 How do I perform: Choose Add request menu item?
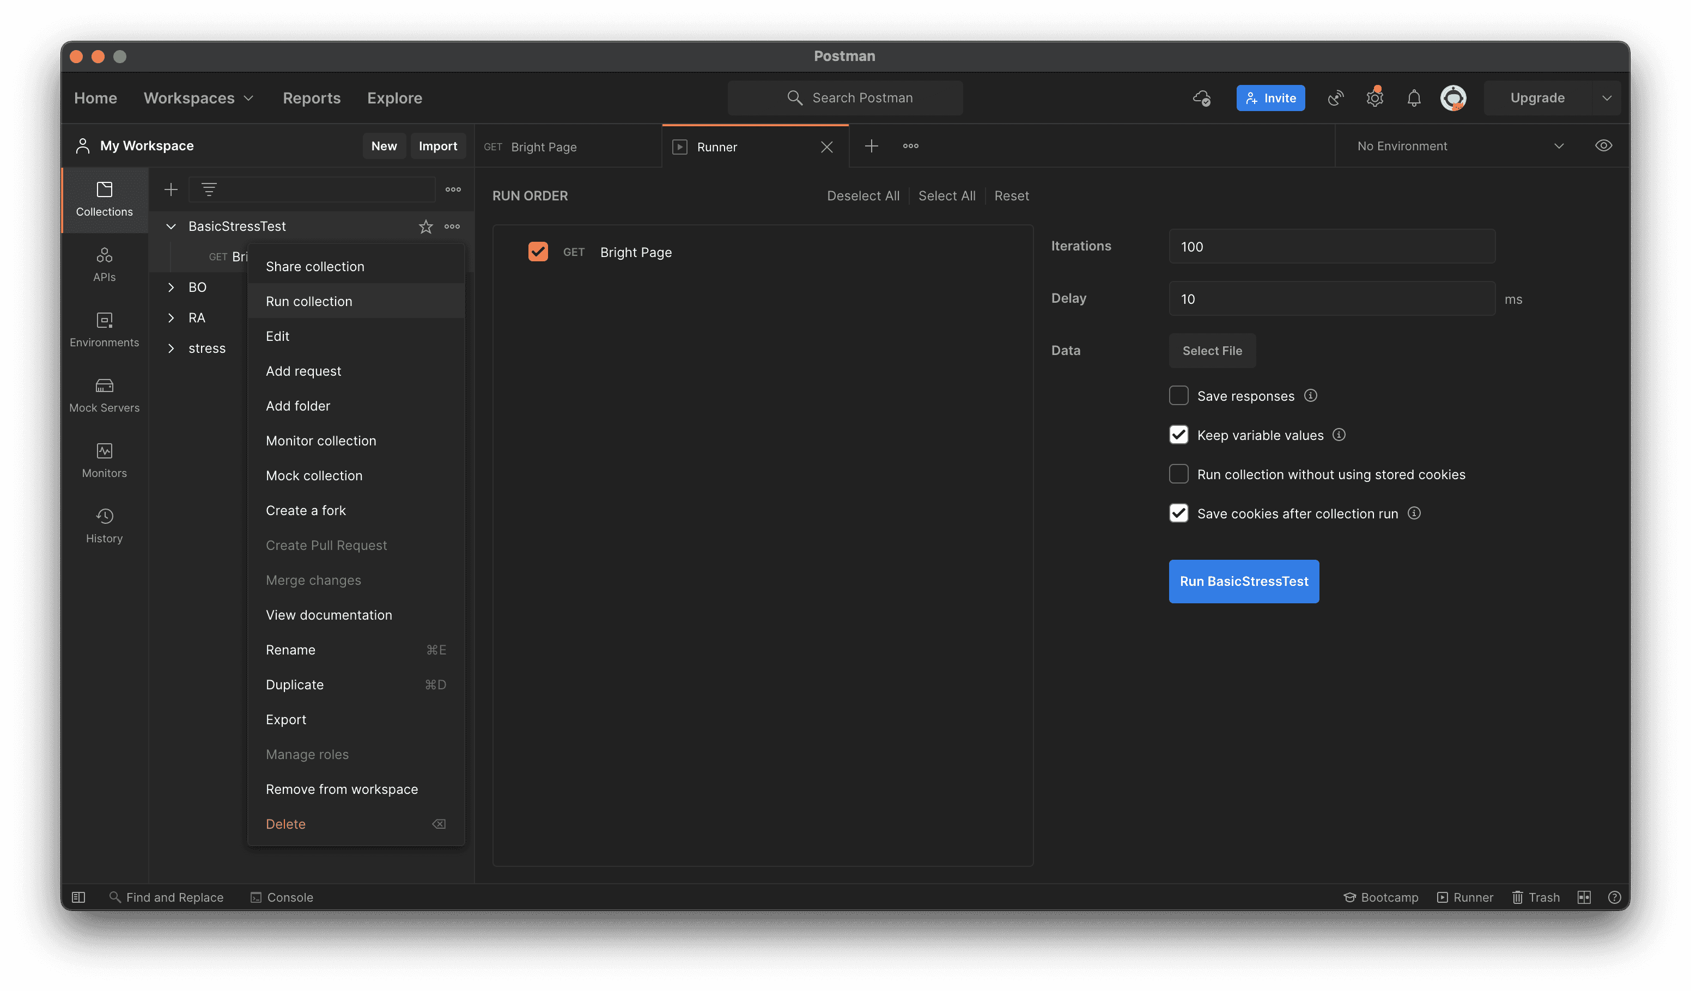356,371
